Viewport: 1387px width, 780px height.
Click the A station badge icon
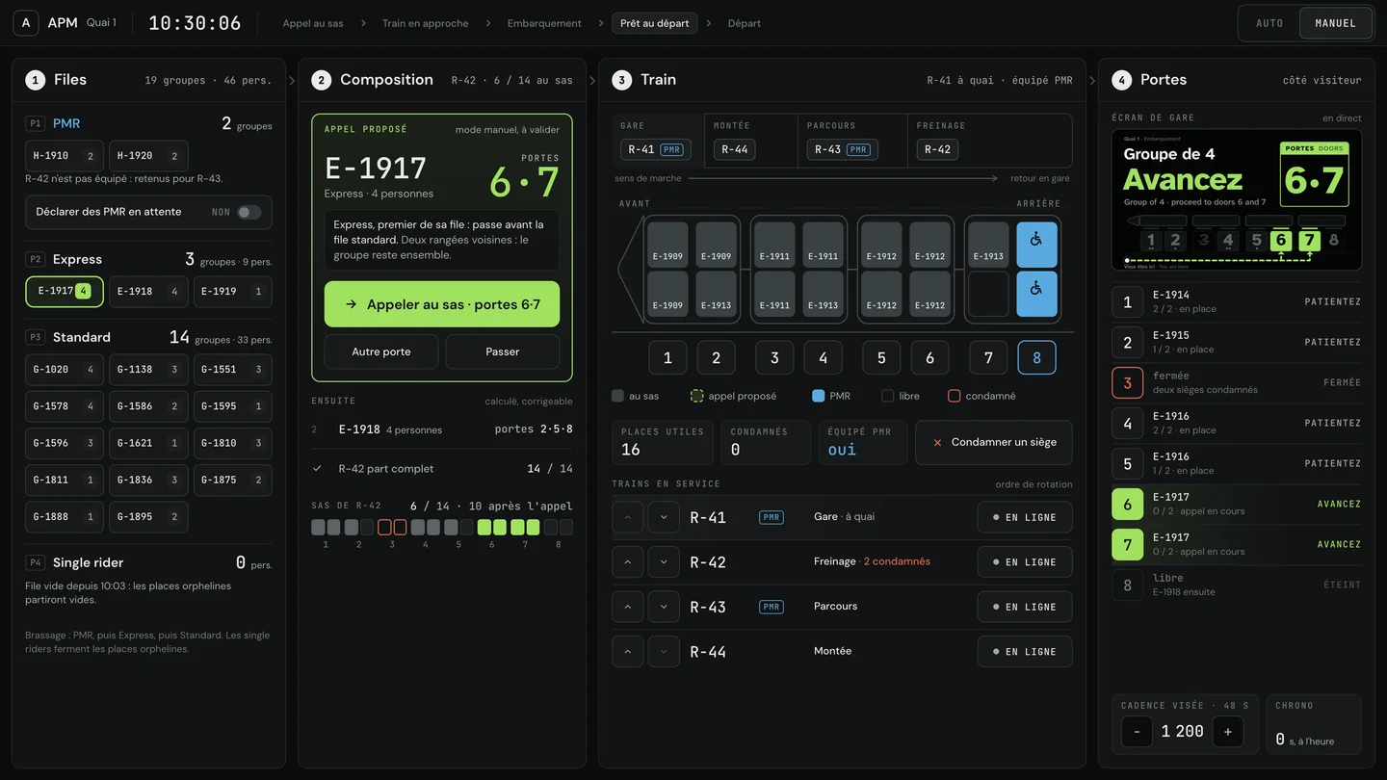(x=26, y=23)
